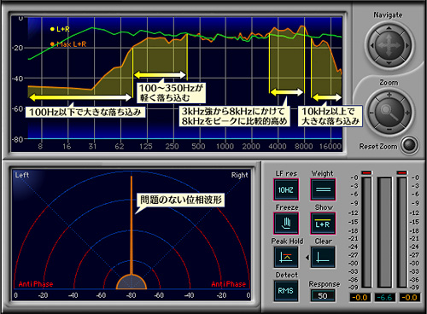This screenshot has width=427, height=314.
Task: Enable the Peak Hold button
Action: (x=286, y=257)
